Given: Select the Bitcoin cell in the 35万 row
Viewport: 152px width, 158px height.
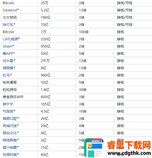Looking at the screenshot, I should [19, 3].
